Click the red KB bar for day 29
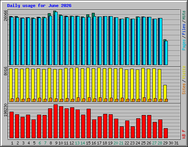This screenshot has width=188, height=147. 166,133
